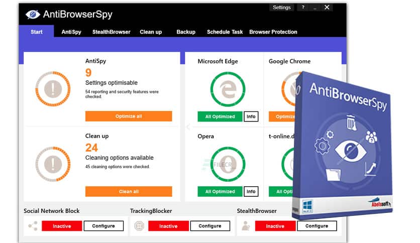Click the Opera browser icon
Viewport: 420px width, 243px height.
pyautogui.click(x=228, y=164)
